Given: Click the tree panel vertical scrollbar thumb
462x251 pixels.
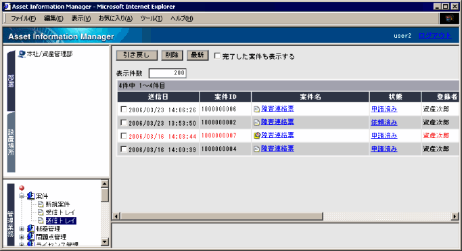Looking at the screenshot, I should (105, 195).
